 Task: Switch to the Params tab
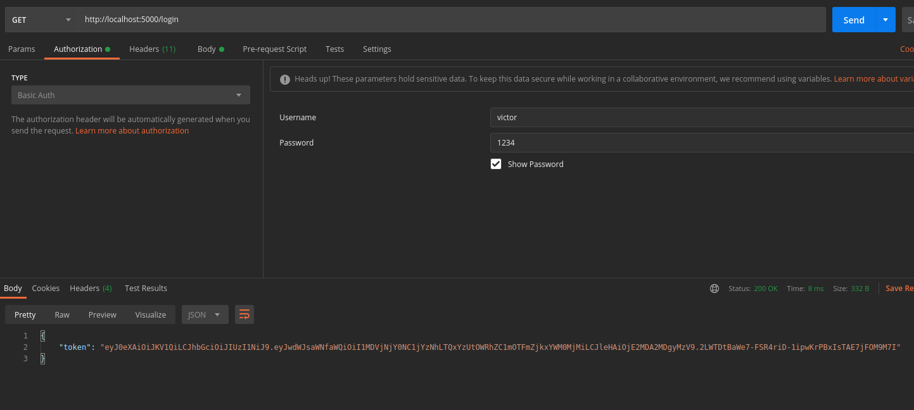tap(22, 49)
